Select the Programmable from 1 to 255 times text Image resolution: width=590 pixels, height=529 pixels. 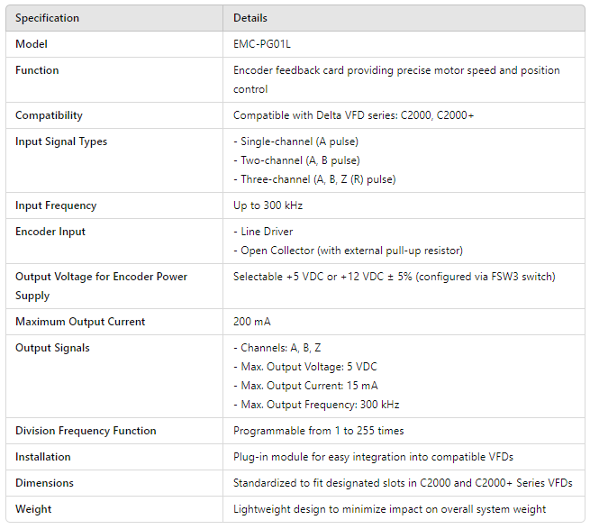(x=318, y=431)
